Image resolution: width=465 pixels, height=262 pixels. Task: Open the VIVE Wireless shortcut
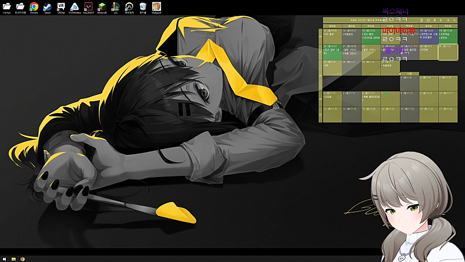(x=74, y=7)
